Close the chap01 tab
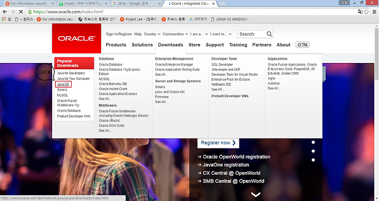Screen dimensions: 379x201 pos(106,4)
